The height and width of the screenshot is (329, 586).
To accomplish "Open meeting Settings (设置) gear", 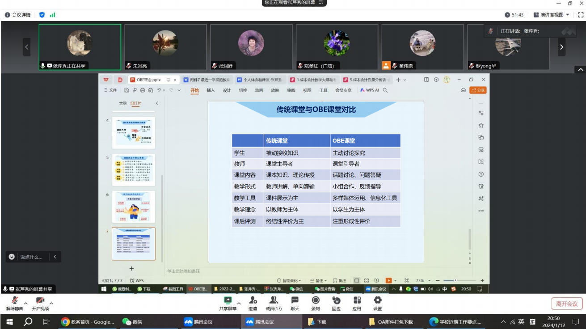I will pos(378,303).
